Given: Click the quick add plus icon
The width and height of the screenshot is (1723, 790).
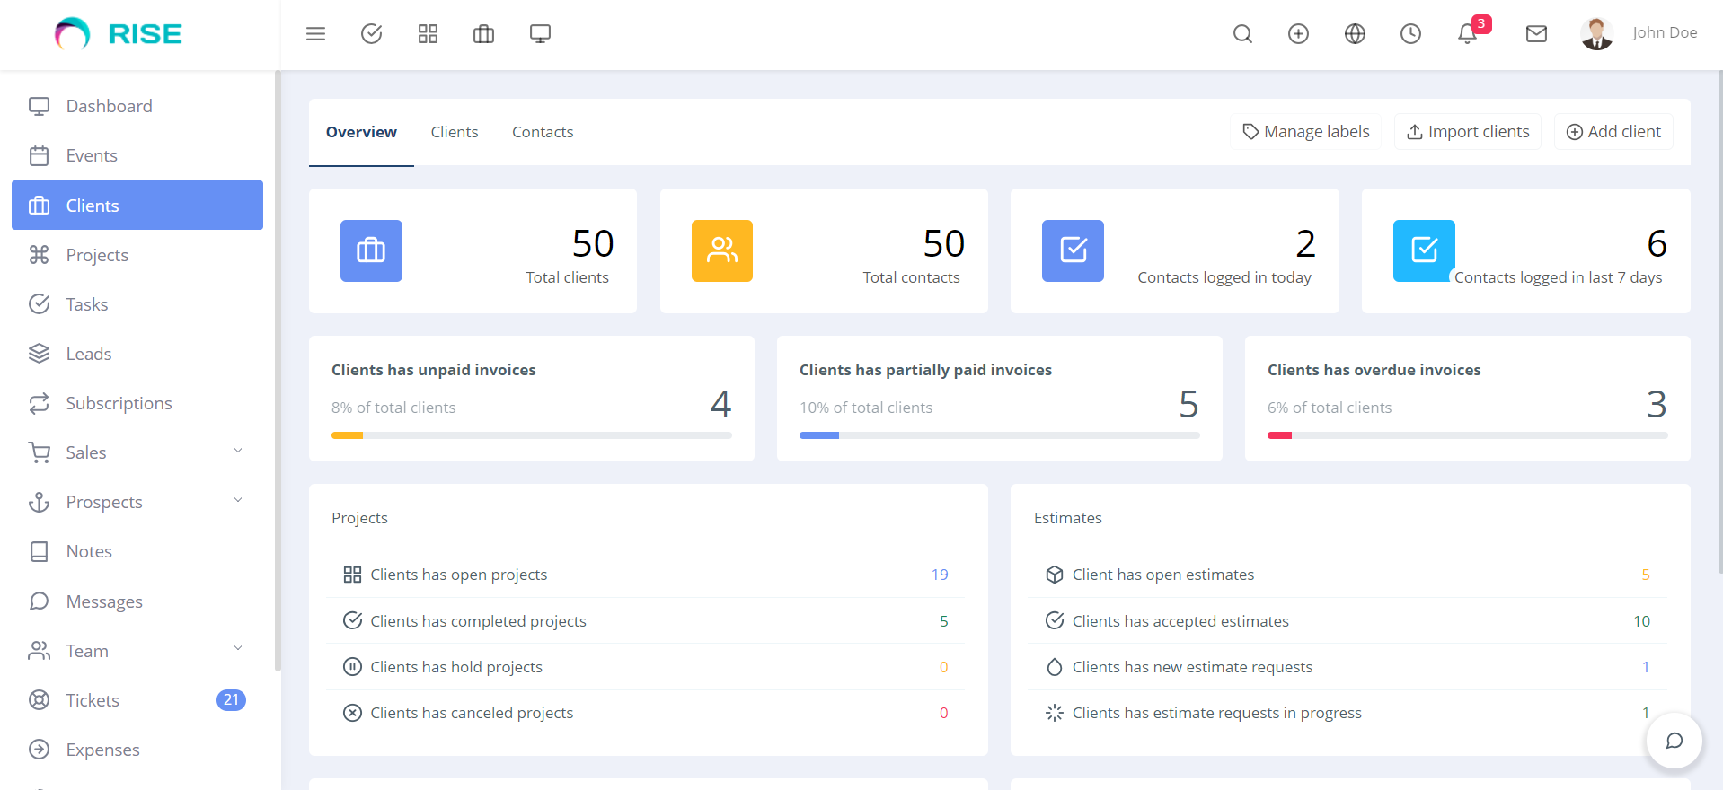Looking at the screenshot, I should (1298, 34).
